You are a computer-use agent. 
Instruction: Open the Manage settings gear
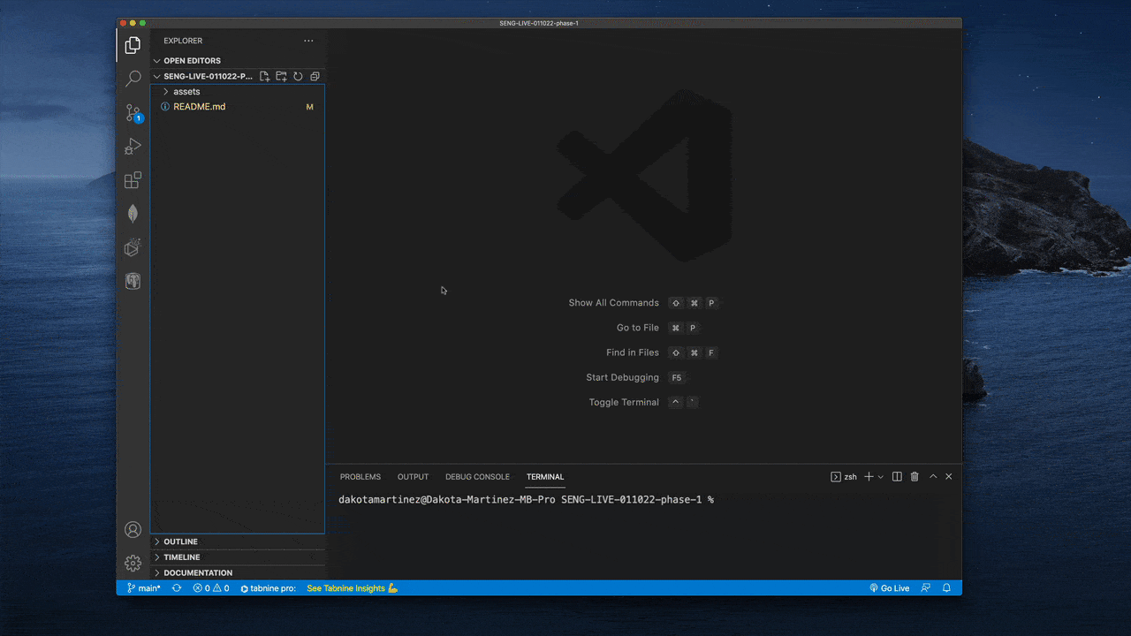133,563
